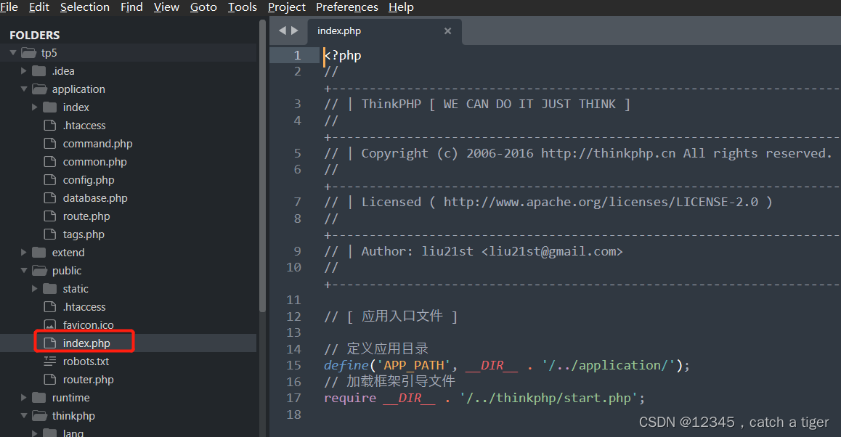Click the folder icon beside tp5

tap(28, 52)
